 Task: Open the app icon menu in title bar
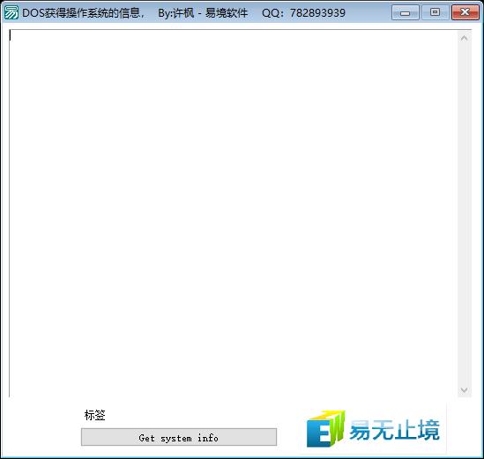click(x=11, y=12)
